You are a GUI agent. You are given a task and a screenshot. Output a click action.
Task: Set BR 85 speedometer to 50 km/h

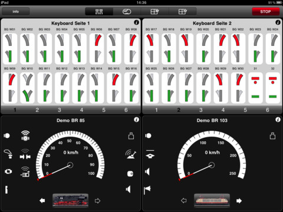point(69,141)
